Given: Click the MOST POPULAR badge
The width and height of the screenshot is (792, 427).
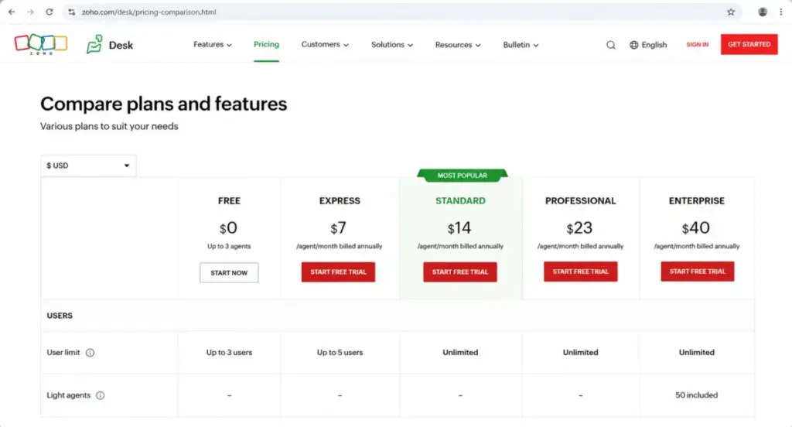Looking at the screenshot, I should click(463, 176).
